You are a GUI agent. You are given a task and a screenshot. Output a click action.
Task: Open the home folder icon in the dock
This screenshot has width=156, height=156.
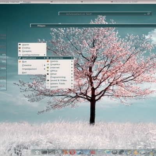pyautogui.click(x=37, y=152)
